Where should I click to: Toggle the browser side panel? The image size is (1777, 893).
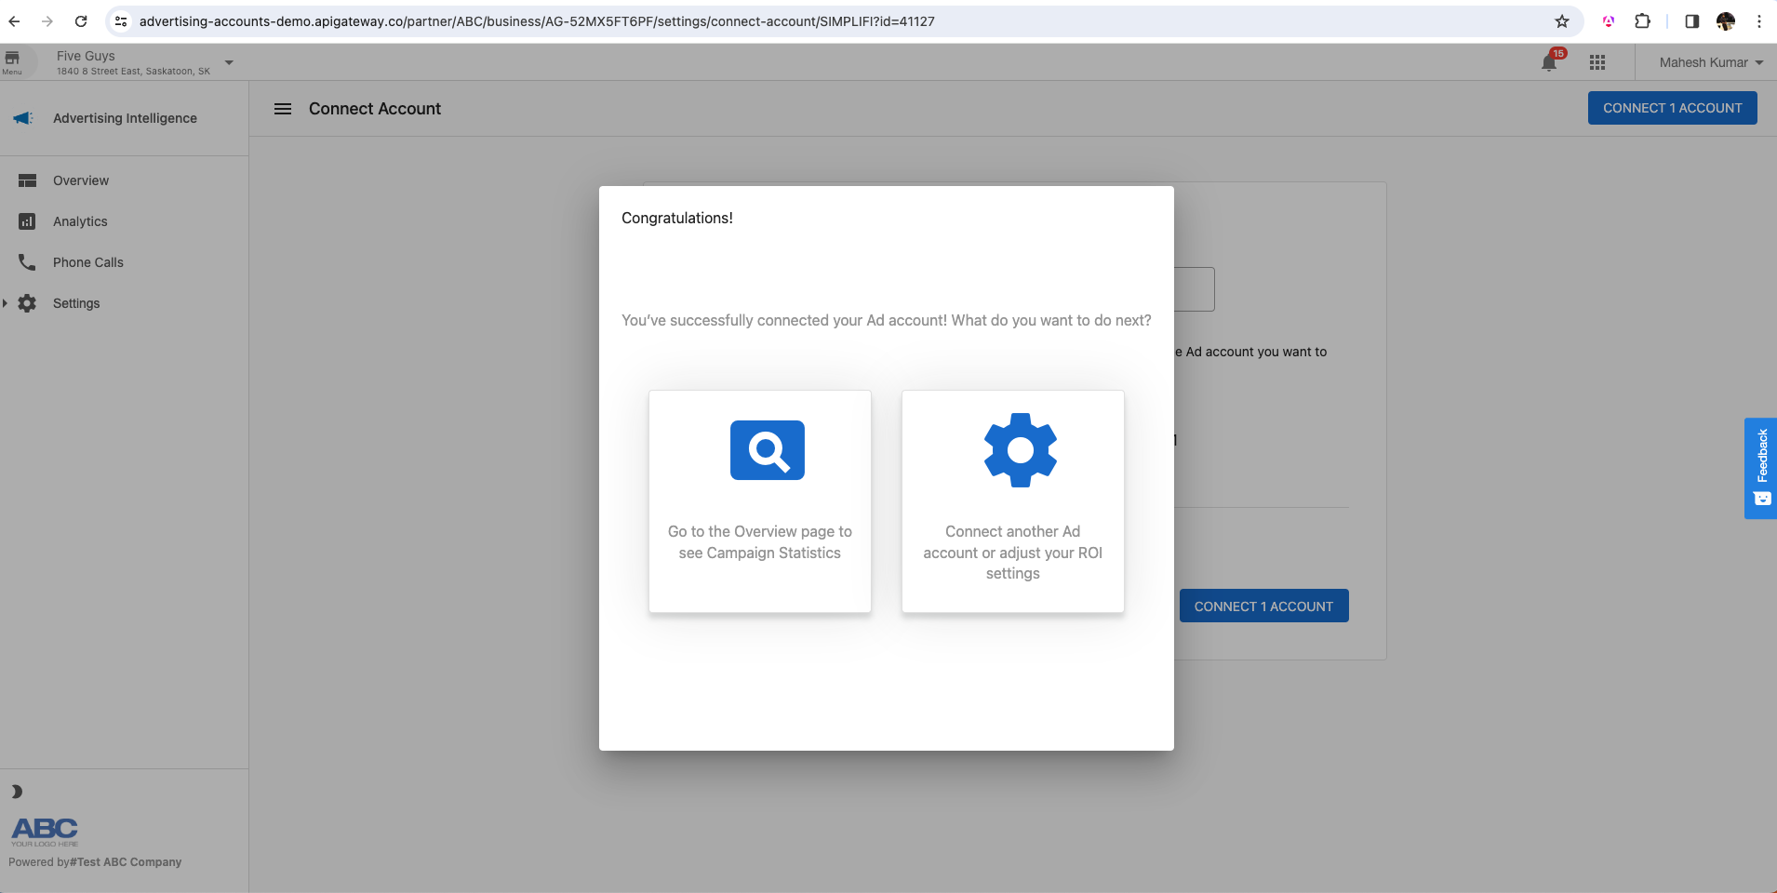tap(1691, 21)
